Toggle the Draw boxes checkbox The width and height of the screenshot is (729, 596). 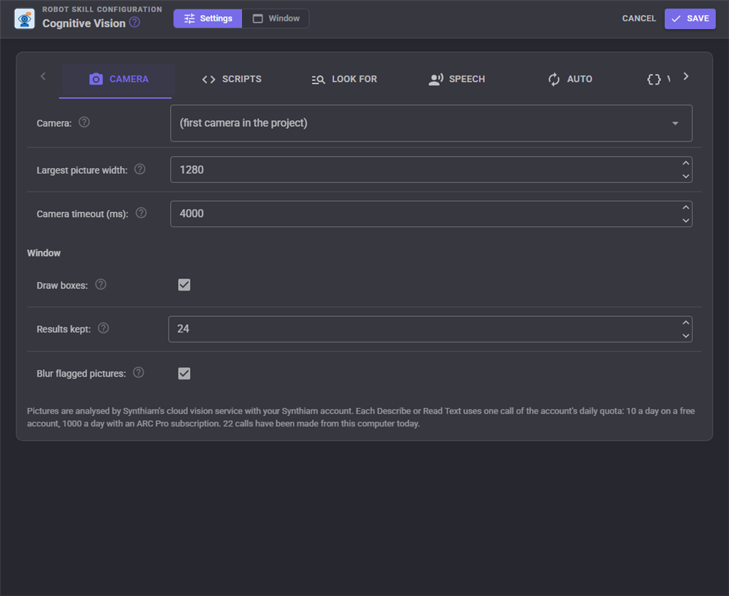click(184, 285)
